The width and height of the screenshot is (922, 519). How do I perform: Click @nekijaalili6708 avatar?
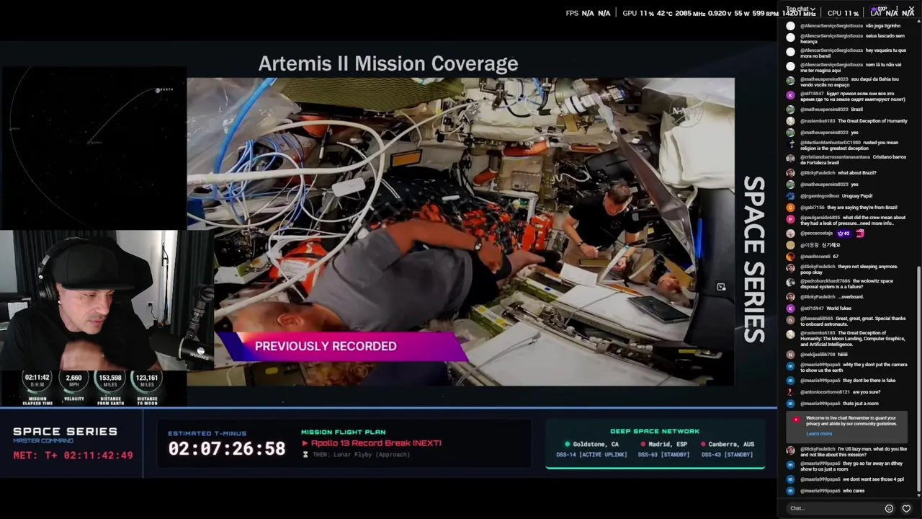(x=790, y=355)
